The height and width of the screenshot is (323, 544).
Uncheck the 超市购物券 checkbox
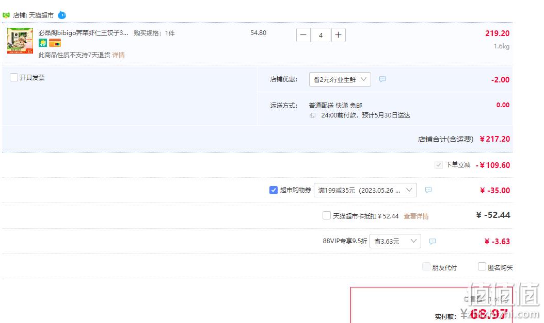tap(274, 190)
